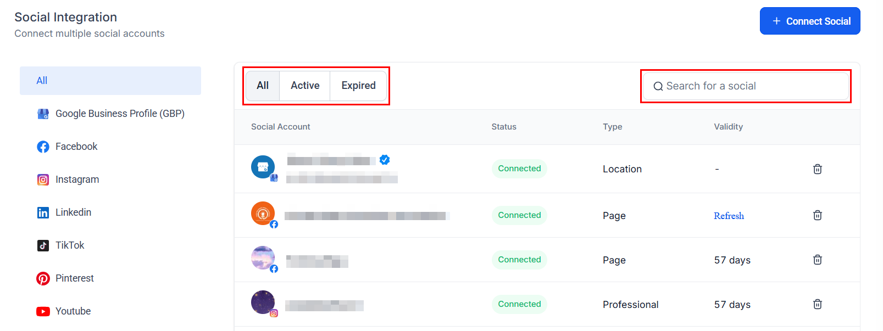Screen dimensions: 883x331
Task: Click the dark purple Instagram account avatar
Action: (x=263, y=302)
